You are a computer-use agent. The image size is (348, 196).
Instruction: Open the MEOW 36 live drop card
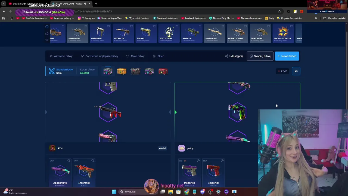[192, 33]
